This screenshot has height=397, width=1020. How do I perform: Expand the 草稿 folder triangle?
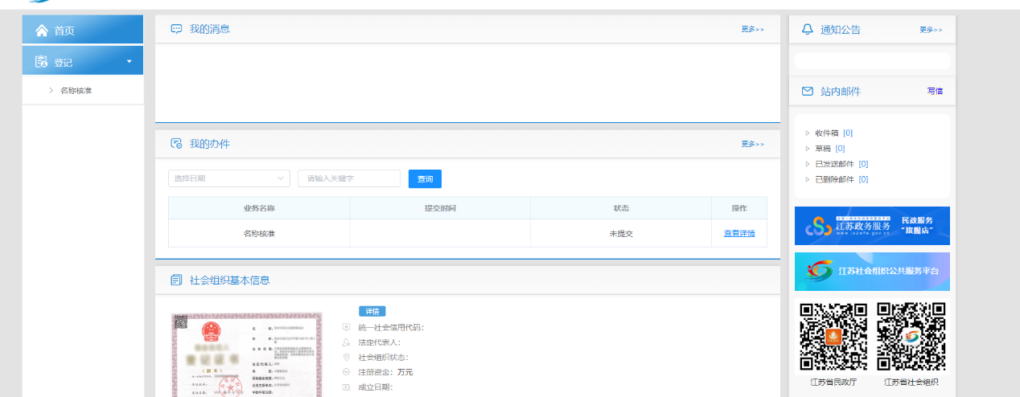pyautogui.click(x=808, y=149)
